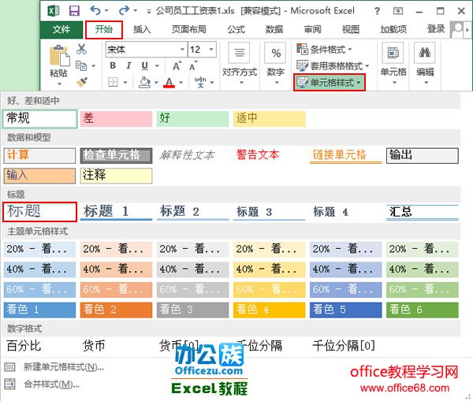Click the cell borders icon
Viewport: 473px width, 401px height.
point(113,82)
